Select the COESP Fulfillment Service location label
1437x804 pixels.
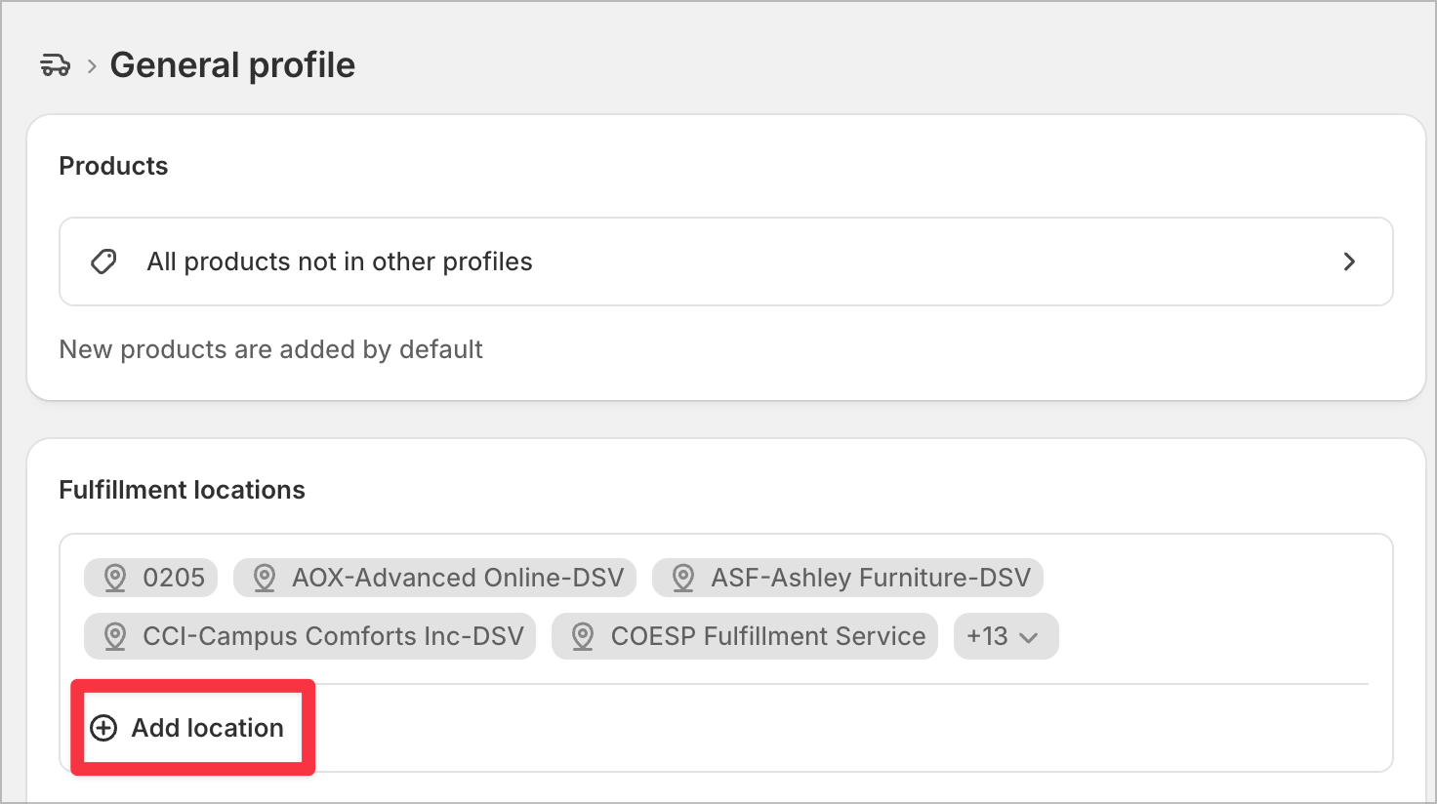click(768, 636)
